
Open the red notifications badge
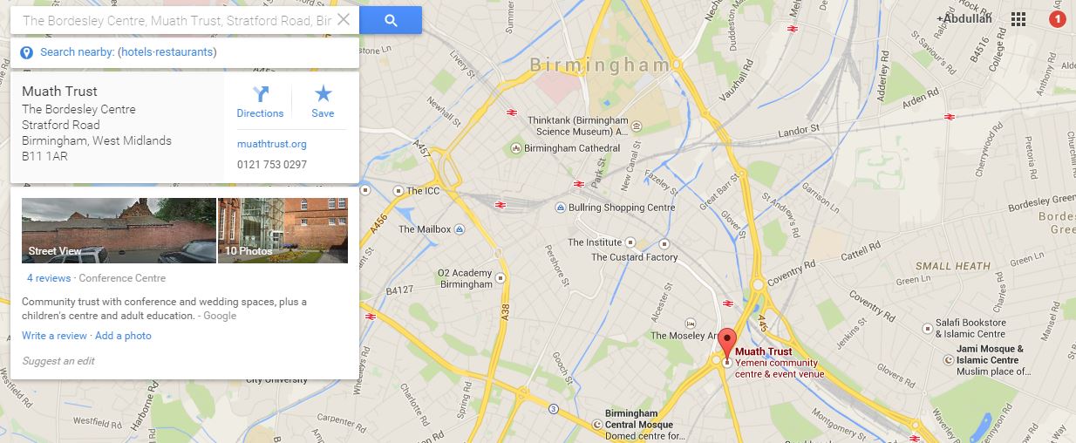[1057, 19]
